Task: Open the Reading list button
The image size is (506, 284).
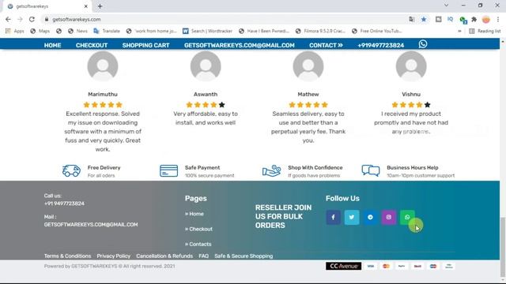Action: [x=485, y=31]
